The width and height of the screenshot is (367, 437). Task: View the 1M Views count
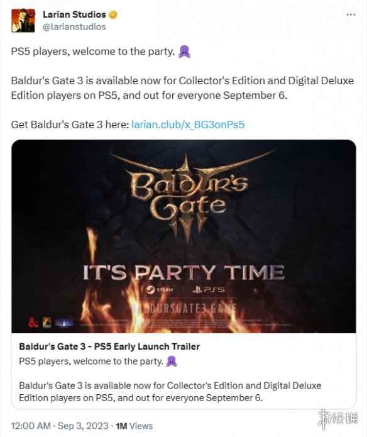pos(134,426)
